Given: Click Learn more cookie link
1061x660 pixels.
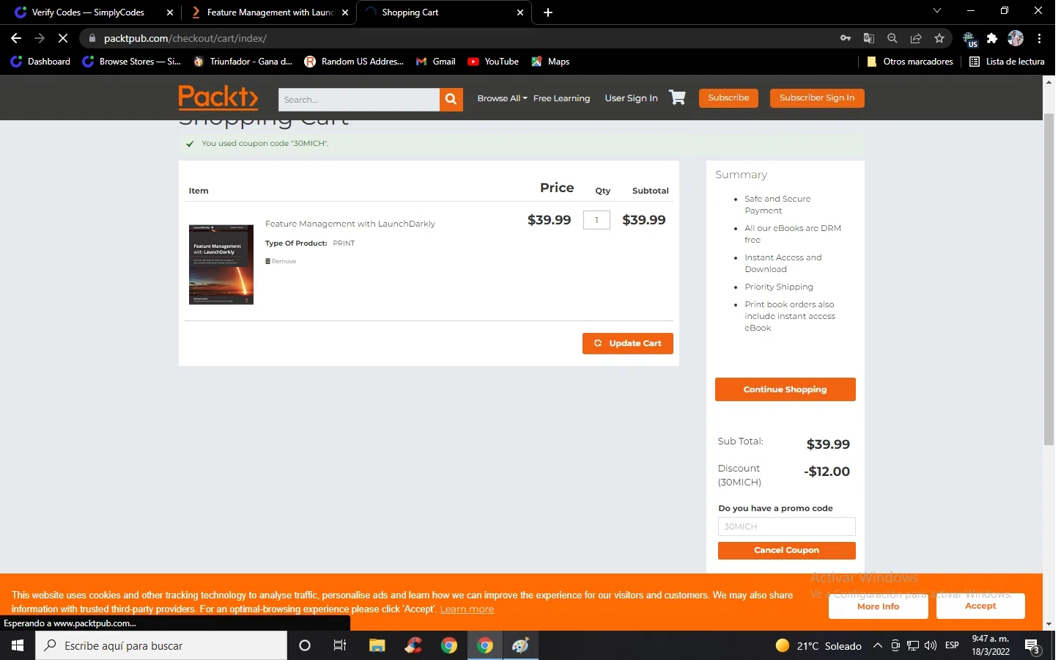Looking at the screenshot, I should (x=467, y=609).
